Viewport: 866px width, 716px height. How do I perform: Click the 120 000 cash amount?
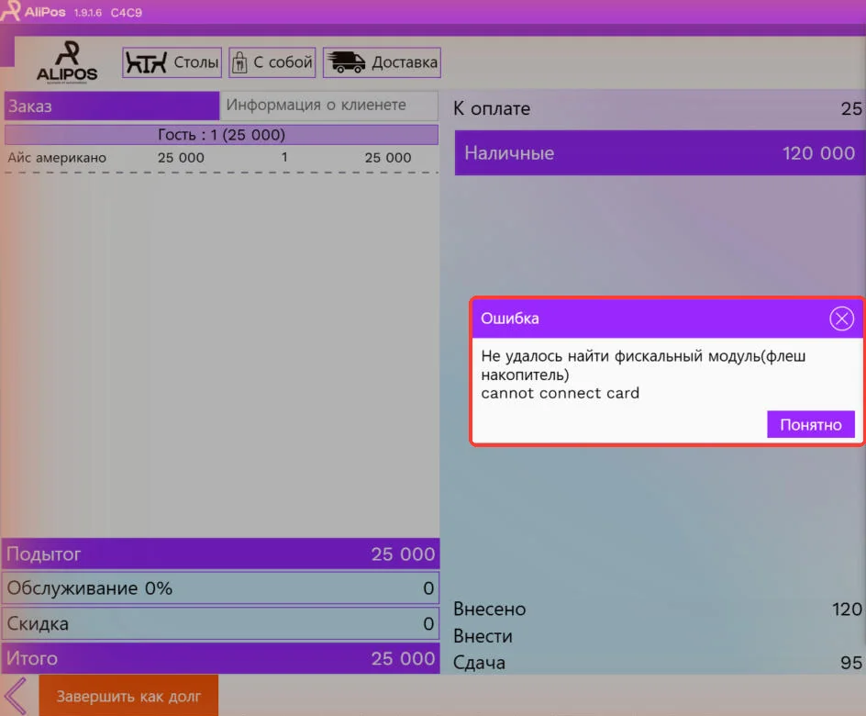click(818, 153)
